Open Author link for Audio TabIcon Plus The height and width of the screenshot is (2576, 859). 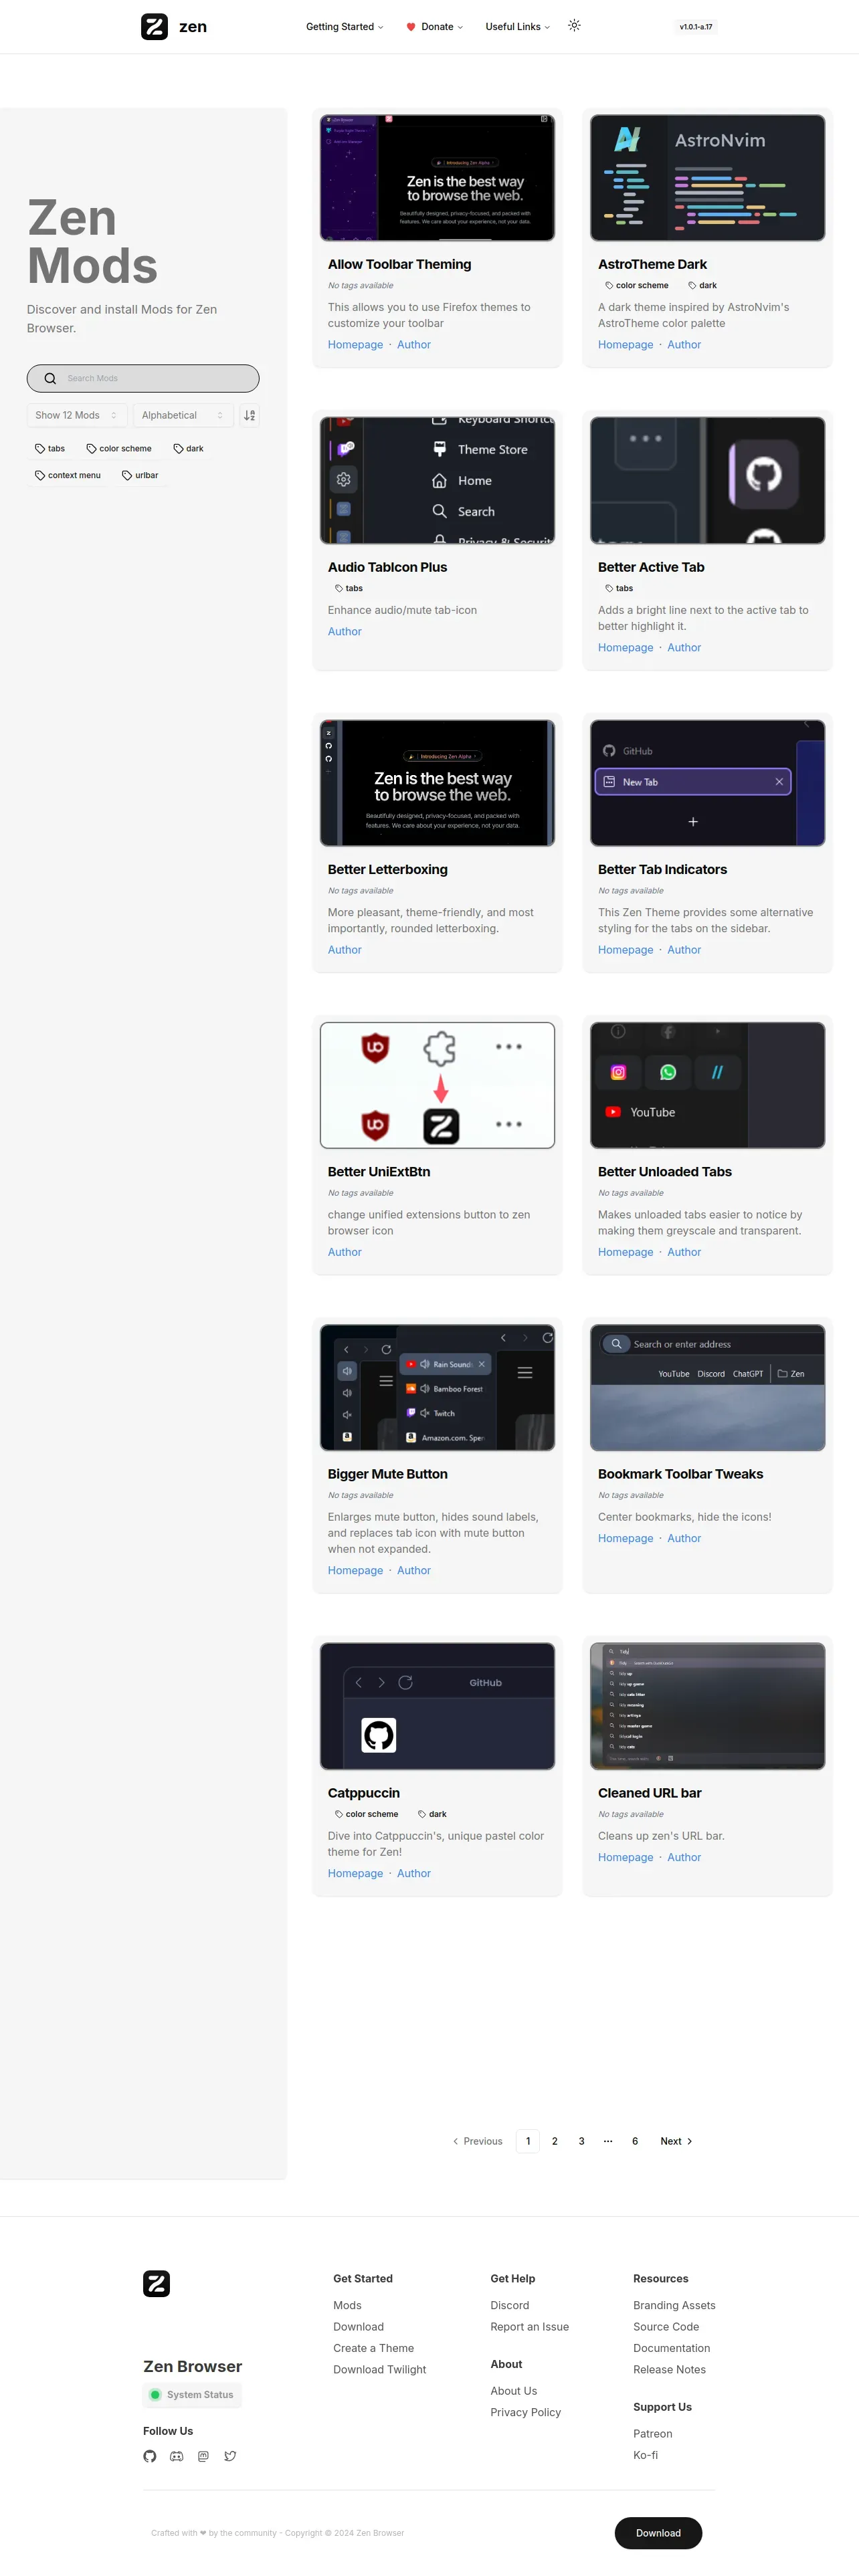[x=344, y=631]
